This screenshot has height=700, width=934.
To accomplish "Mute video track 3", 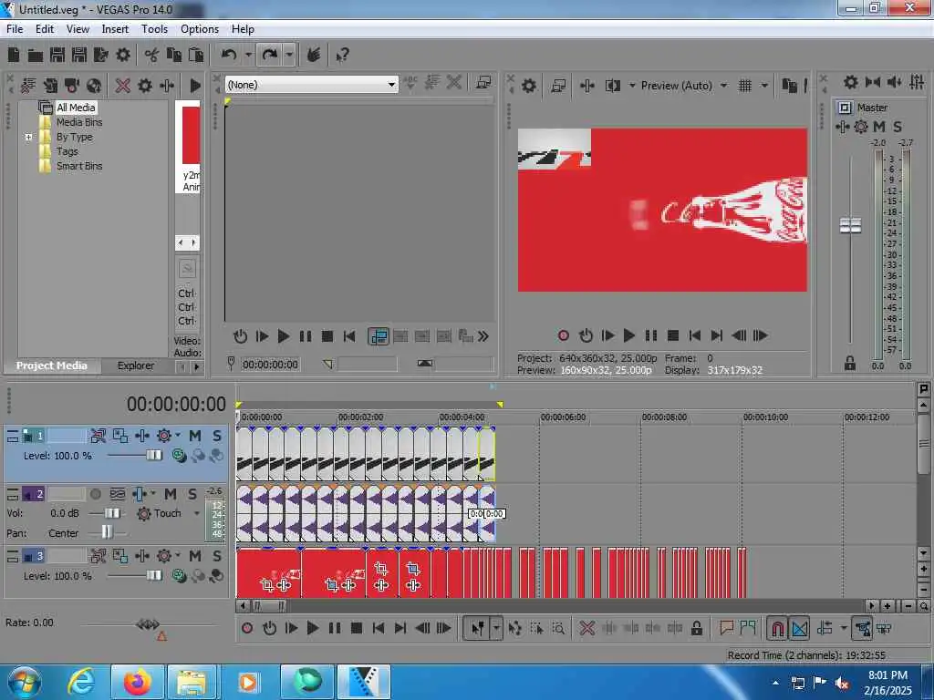I will [x=195, y=557].
